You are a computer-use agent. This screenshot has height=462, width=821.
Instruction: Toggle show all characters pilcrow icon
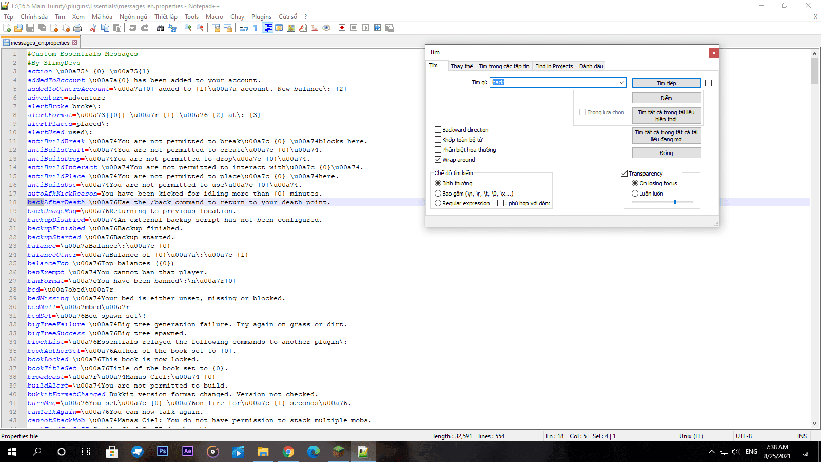coord(256,28)
